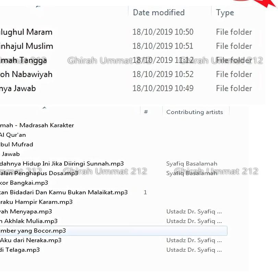Select the 'kor Bangkai.mp3' file
Image resolution: width=278 pixels, height=278 pixels.
24,183
